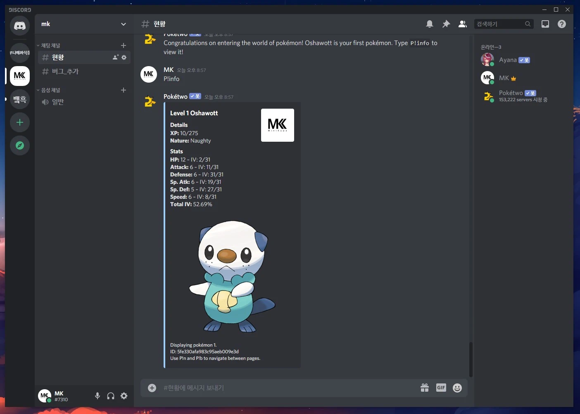
Task: Open emoji picker
Action: 457,388
